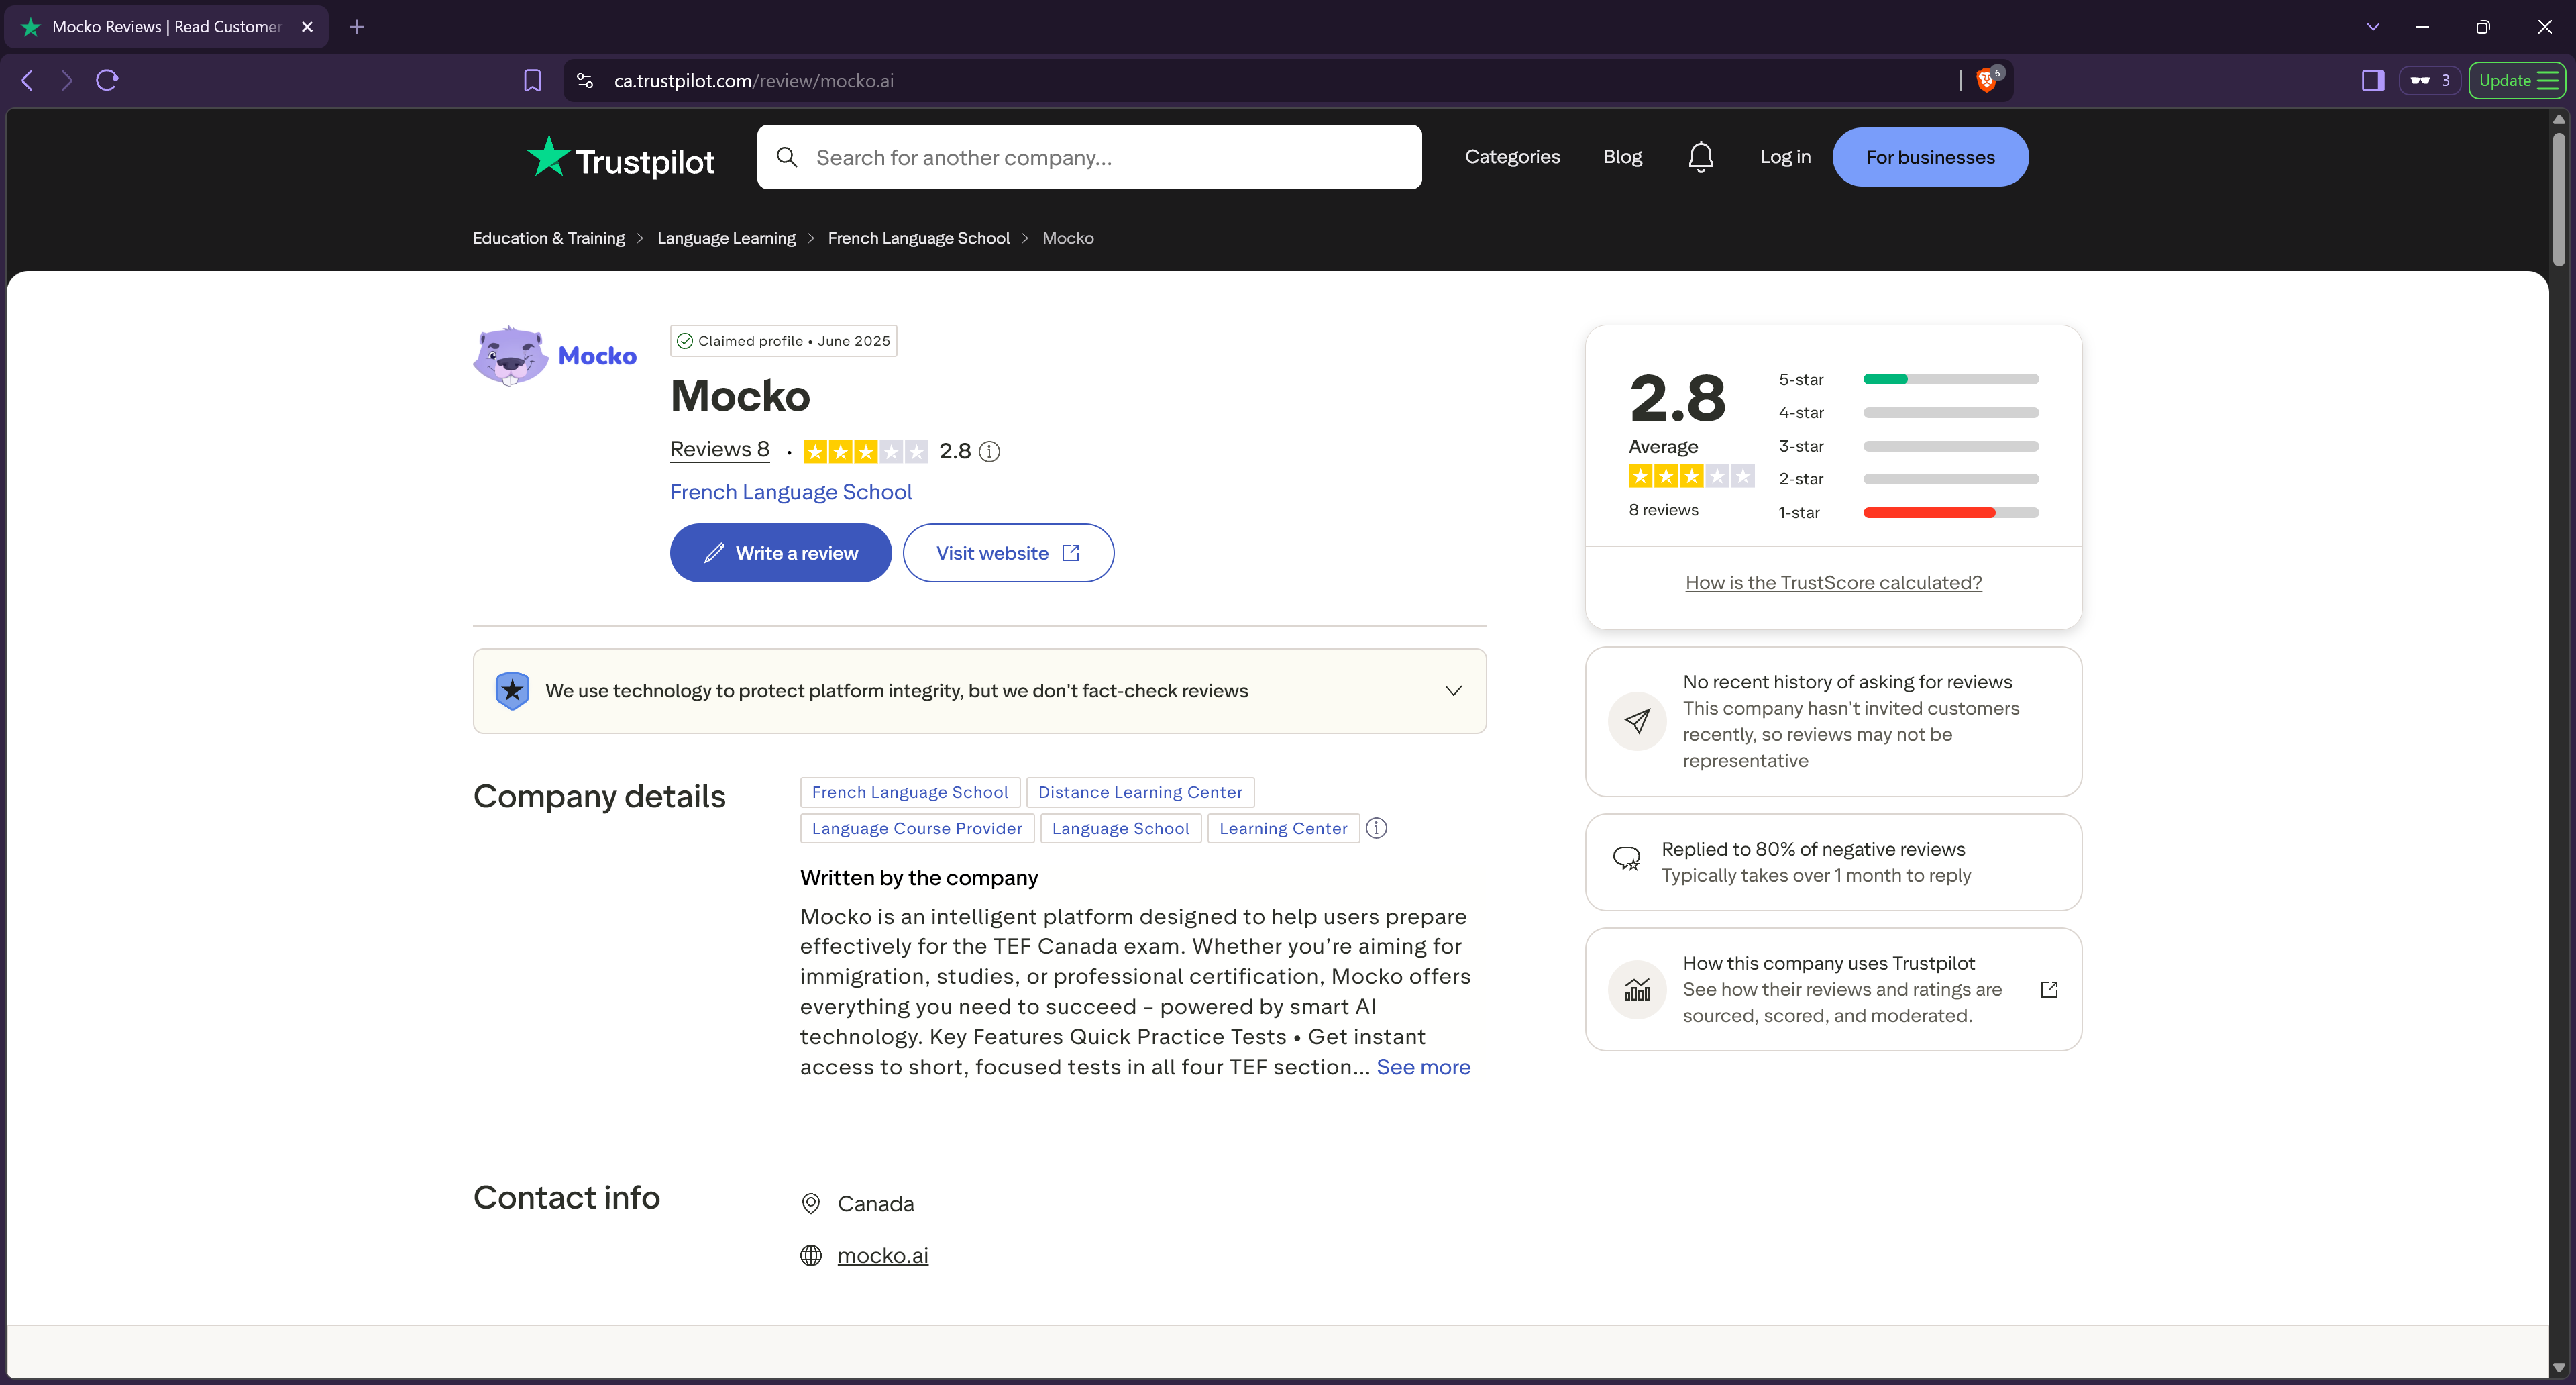Reload the page with refresh icon
The height and width of the screenshot is (1385, 2576).
[x=107, y=80]
